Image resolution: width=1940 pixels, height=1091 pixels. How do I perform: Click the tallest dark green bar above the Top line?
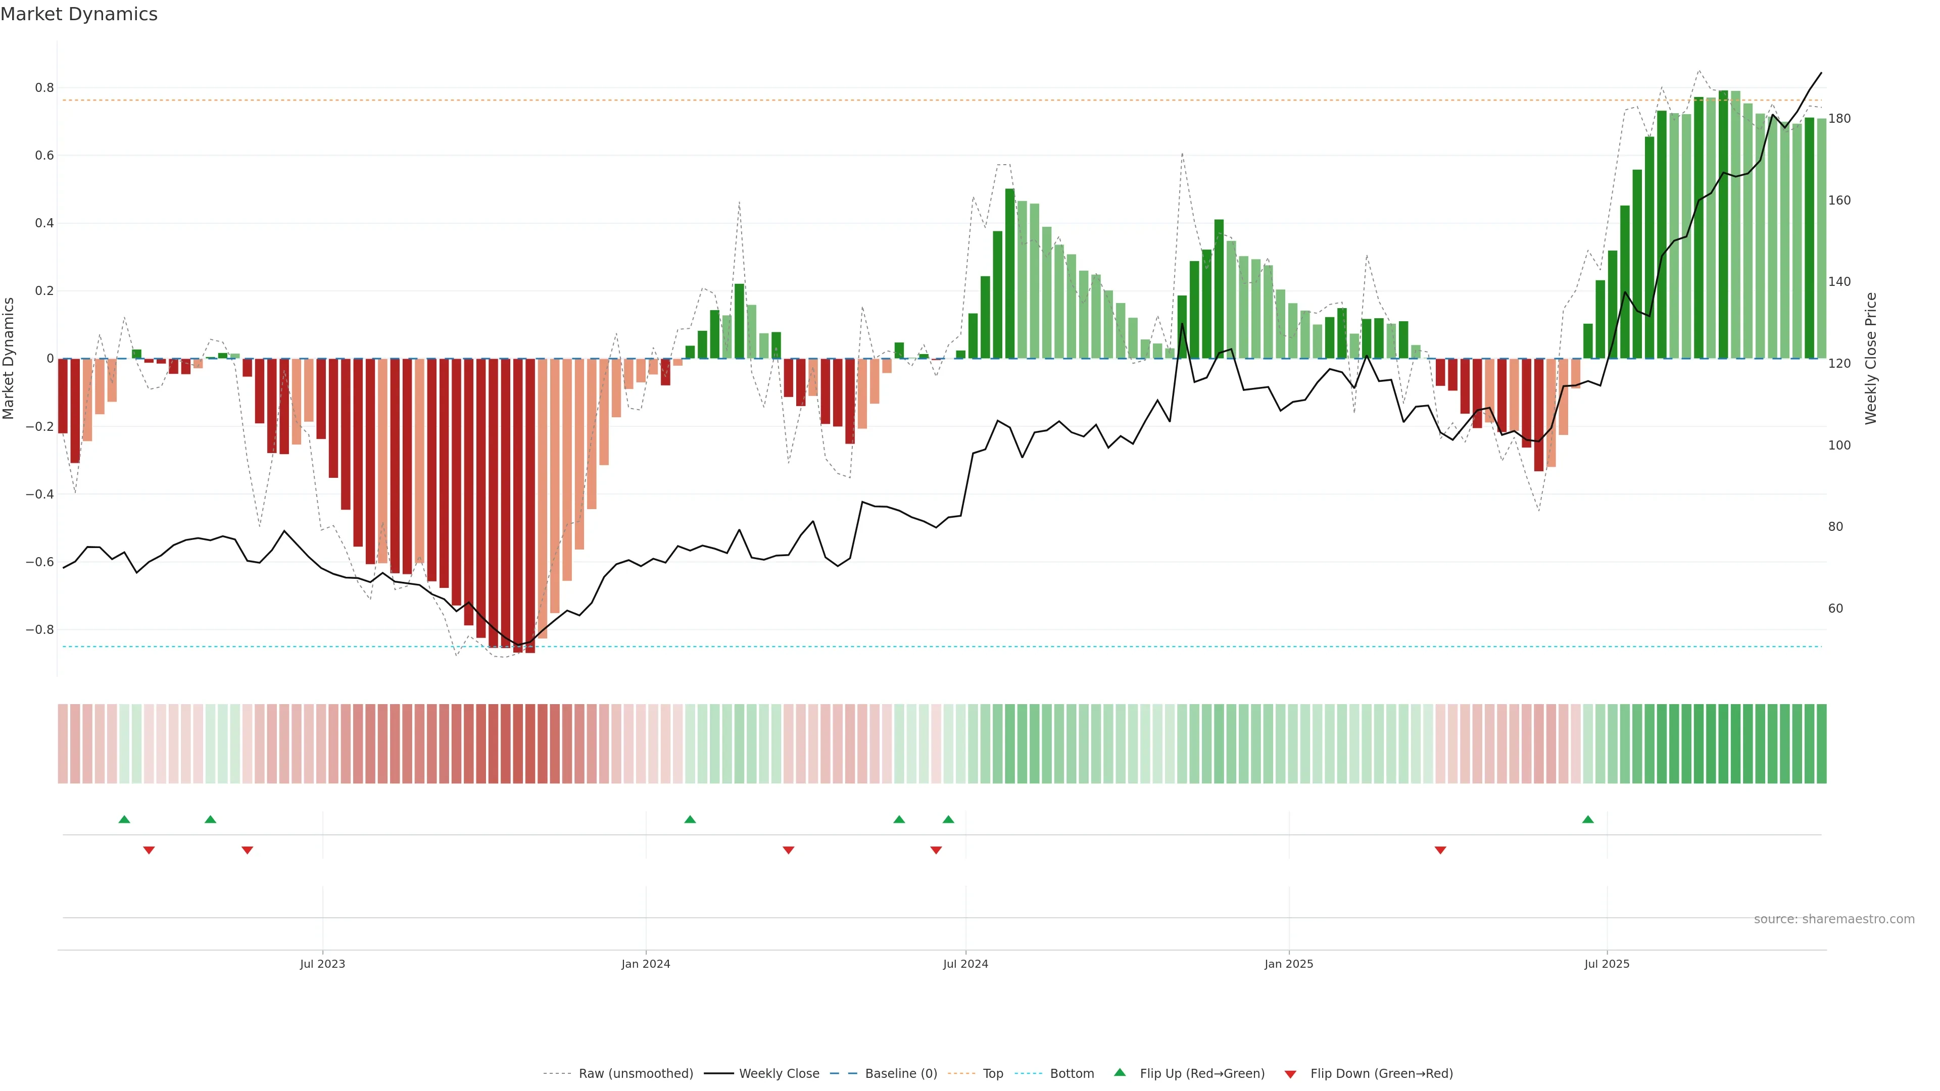(1723, 226)
